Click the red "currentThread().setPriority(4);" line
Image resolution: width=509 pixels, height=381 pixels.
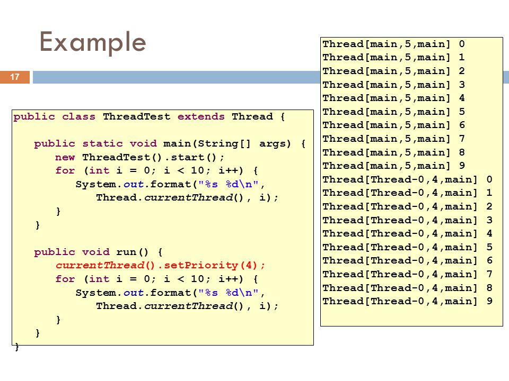160,265
